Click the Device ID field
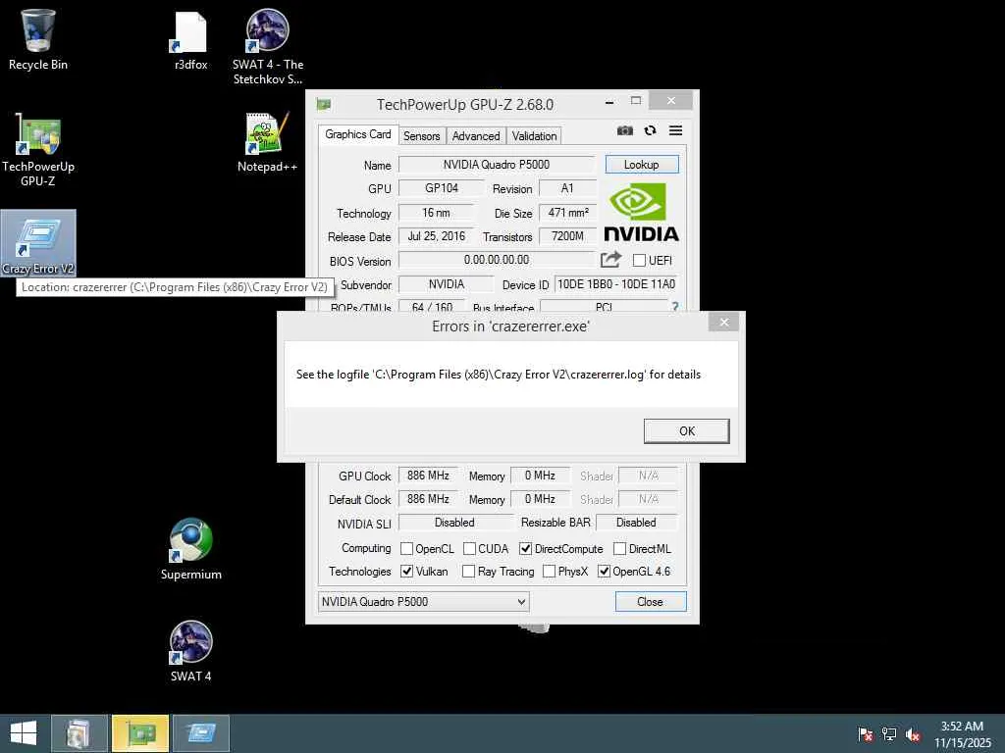Screen dimensions: 1005x753 pyautogui.click(x=616, y=284)
